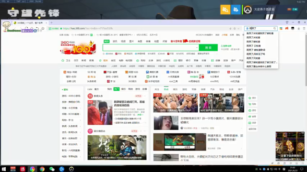307x172 pixels.
Task: Expand chevron next to address bar star
Action: 238,29
